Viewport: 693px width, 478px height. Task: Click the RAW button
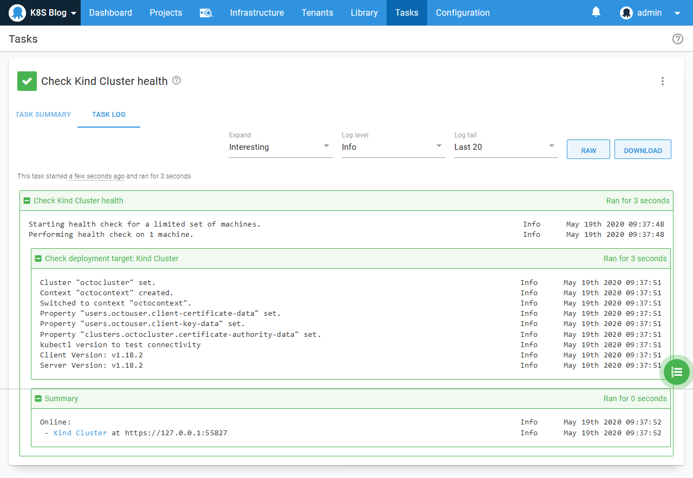pos(589,150)
